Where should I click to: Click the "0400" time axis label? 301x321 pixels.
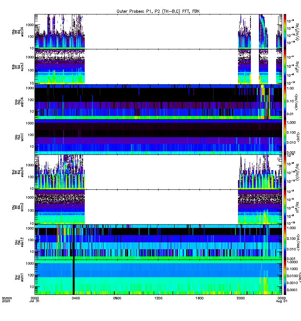coord(76,298)
